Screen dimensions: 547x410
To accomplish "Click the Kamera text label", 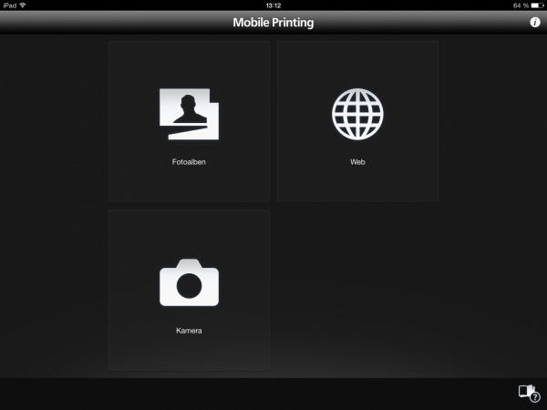I will (x=189, y=331).
